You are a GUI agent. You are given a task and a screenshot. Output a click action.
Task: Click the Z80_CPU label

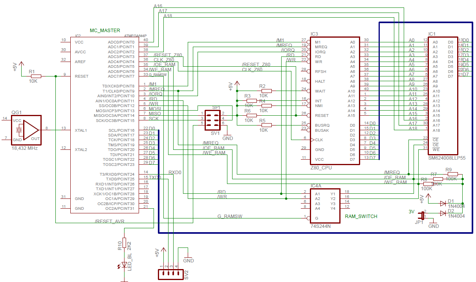[x=321, y=167]
